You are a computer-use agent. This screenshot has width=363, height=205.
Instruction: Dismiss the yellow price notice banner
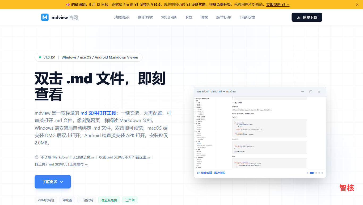tap(357, 5)
